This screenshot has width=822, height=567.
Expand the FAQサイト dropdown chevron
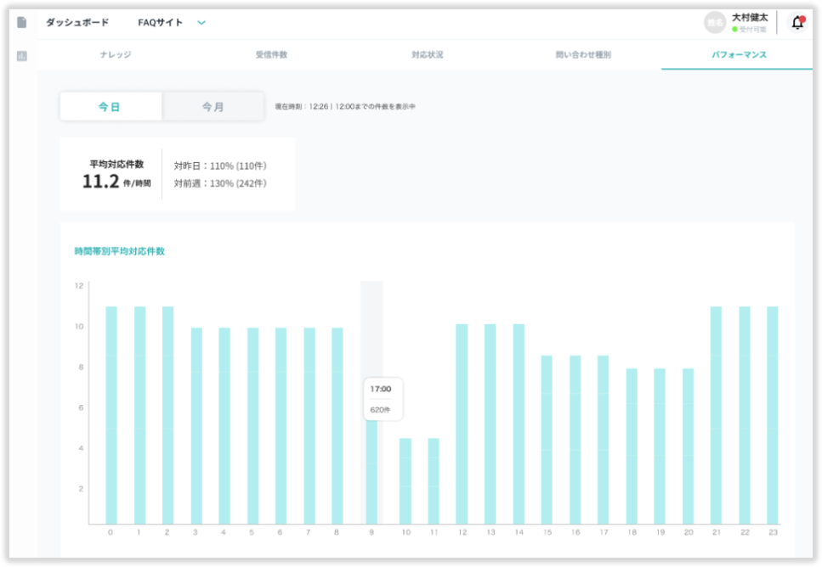[x=201, y=23]
